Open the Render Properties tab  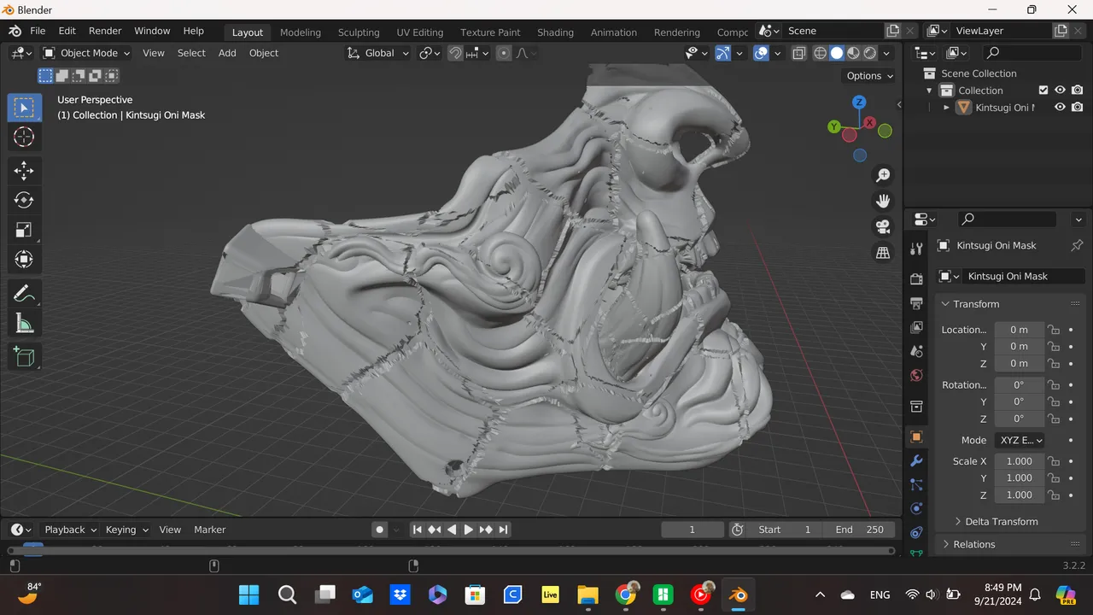pyautogui.click(x=916, y=278)
